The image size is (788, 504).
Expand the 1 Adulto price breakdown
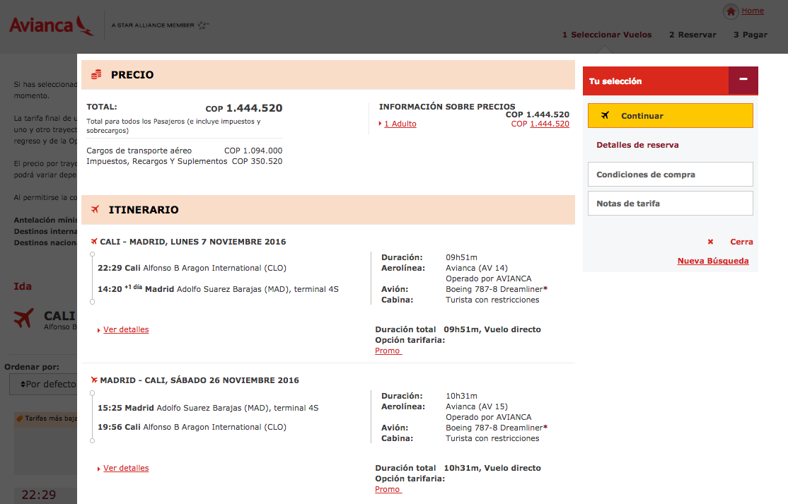pos(400,124)
